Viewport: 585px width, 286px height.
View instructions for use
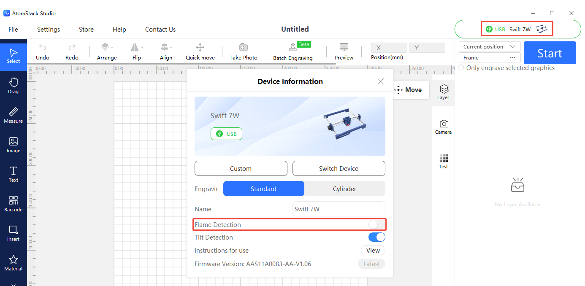click(x=373, y=250)
